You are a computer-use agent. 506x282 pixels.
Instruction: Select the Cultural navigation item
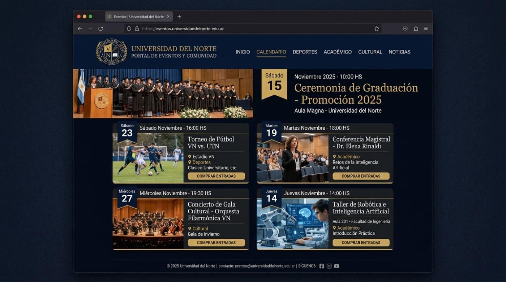[x=370, y=52]
